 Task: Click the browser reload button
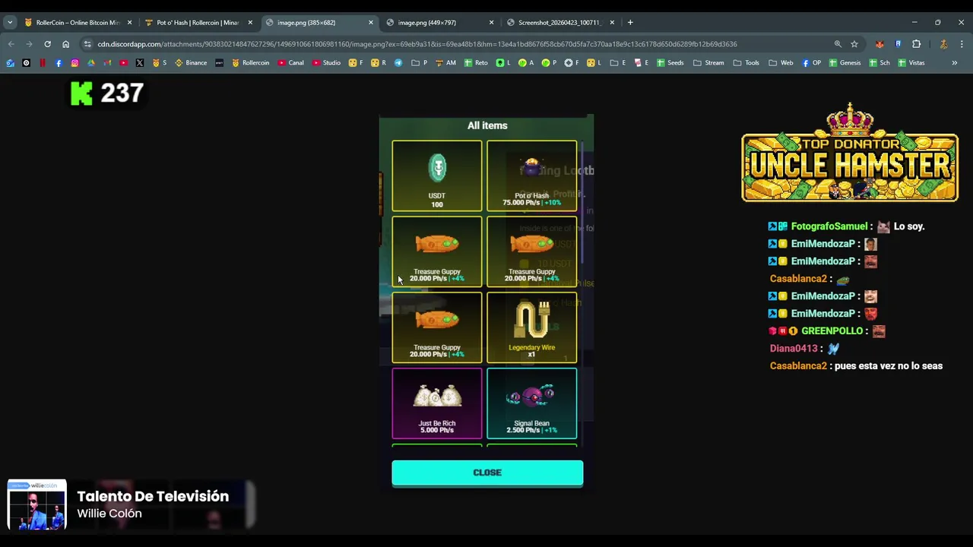[47, 44]
